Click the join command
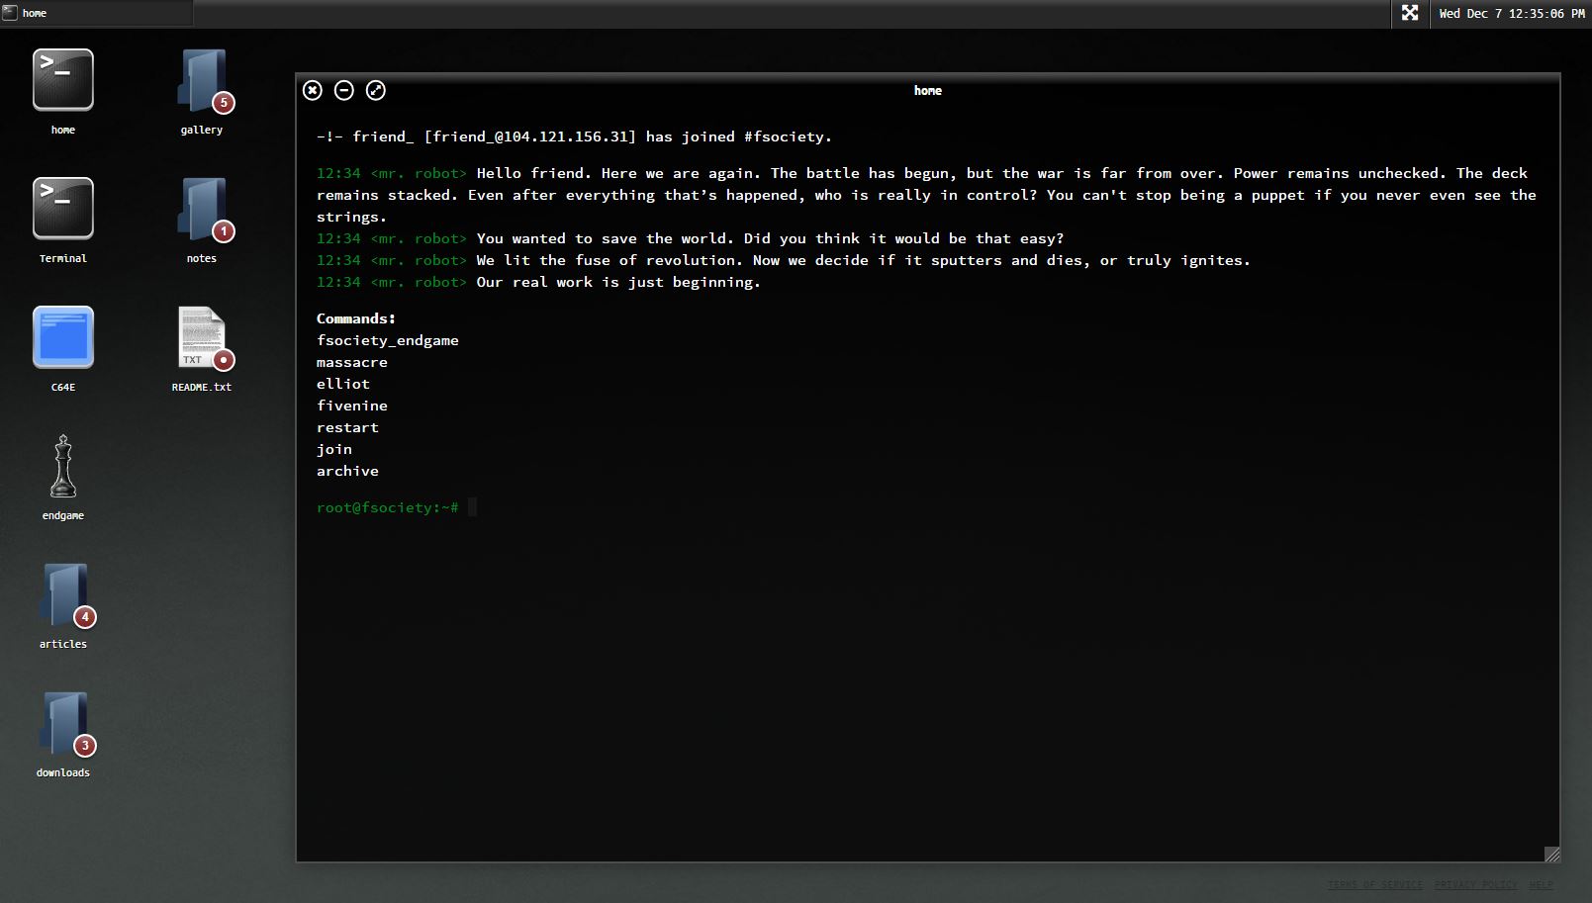 (334, 449)
